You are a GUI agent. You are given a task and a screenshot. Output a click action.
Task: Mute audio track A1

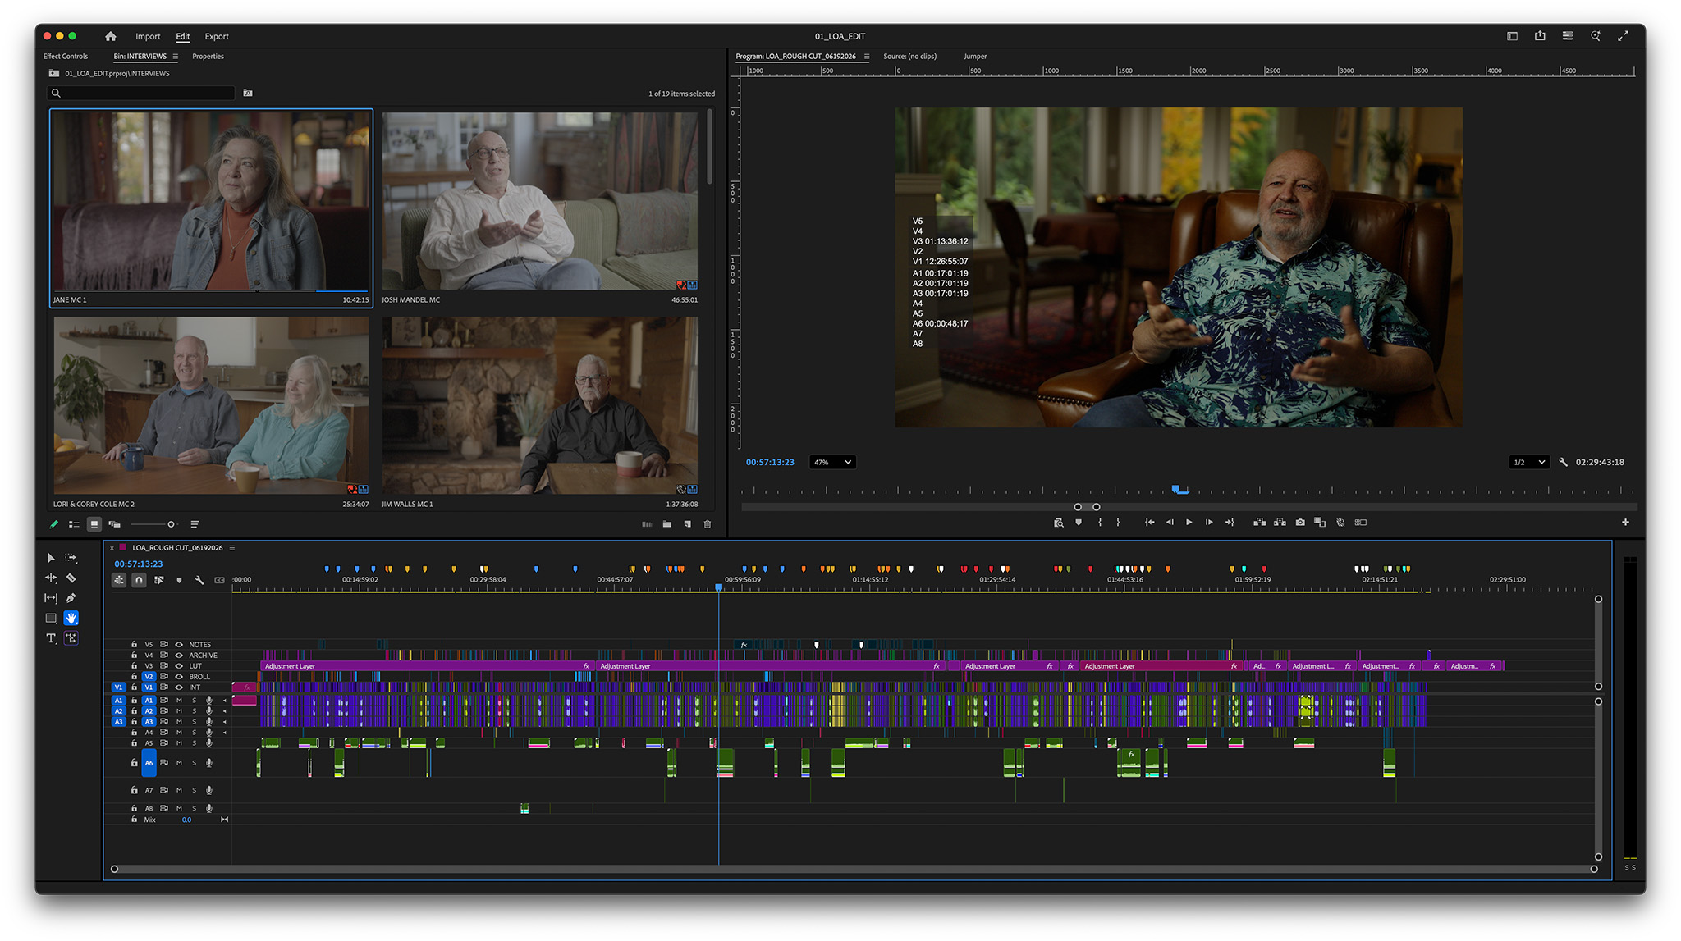pyautogui.click(x=179, y=701)
